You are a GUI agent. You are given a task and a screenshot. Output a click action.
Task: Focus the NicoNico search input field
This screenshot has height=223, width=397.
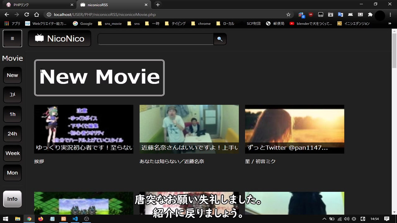click(x=156, y=39)
